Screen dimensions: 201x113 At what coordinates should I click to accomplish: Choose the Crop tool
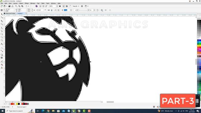[2, 21]
